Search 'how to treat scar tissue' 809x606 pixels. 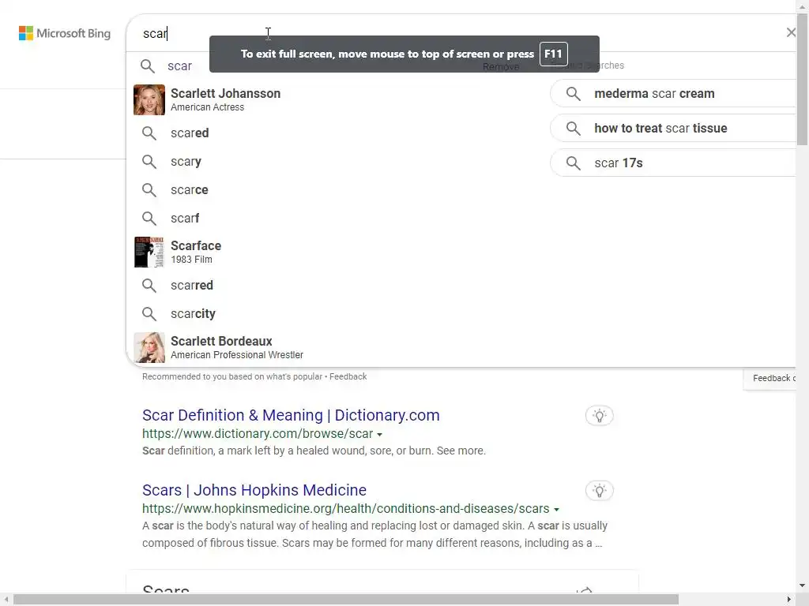click(x=673, y=128)
